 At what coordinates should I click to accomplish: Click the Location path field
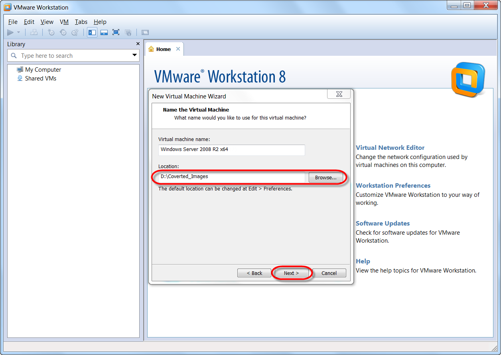tap(232, 177)
